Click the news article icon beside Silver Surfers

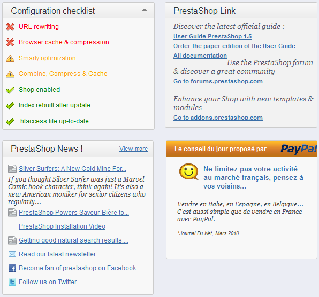pos(12,169)
